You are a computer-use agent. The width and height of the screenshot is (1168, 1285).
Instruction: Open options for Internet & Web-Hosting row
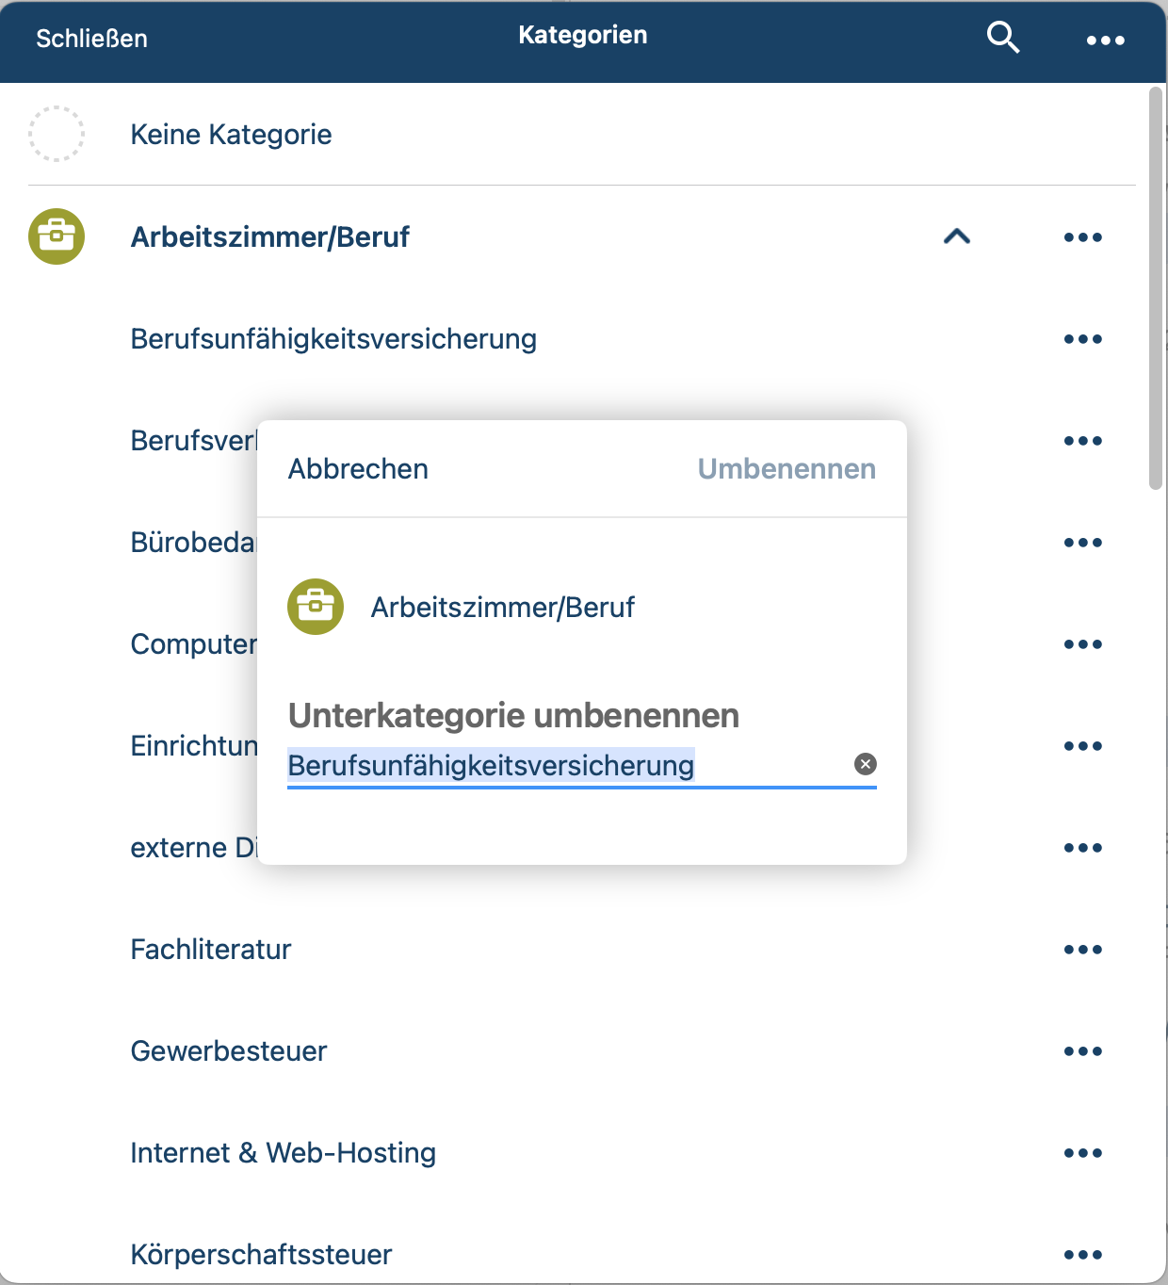coord(1082,1153)
